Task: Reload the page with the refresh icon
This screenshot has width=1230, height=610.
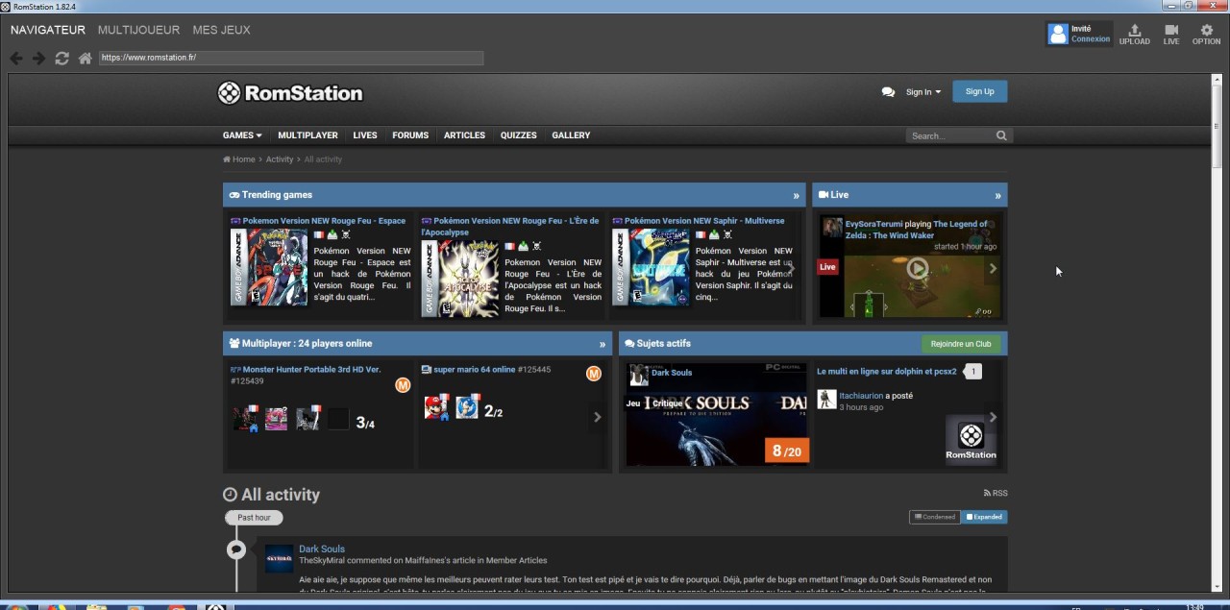Action: tap(62, 59)
